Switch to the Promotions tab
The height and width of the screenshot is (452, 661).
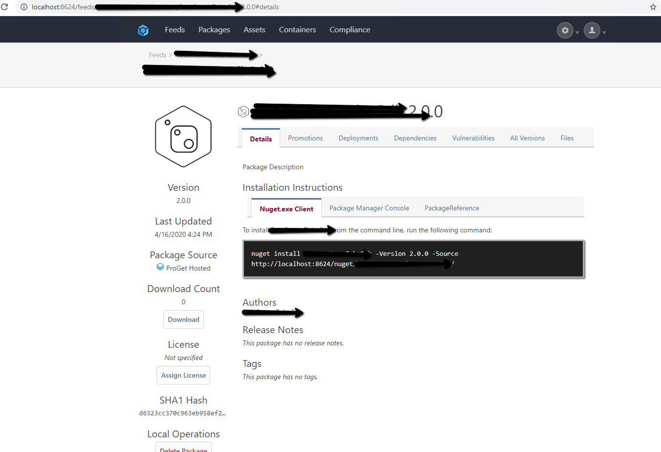click(x=306, y=138)
